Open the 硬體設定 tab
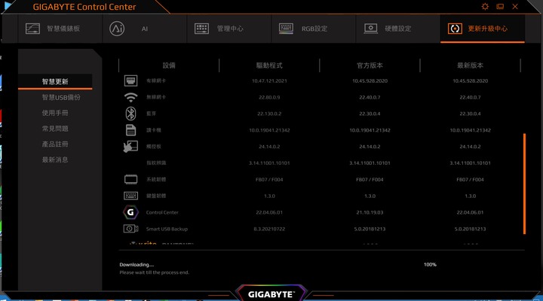Image resolution: width=543 pixels, height=301 pixels. pos(398,29)
